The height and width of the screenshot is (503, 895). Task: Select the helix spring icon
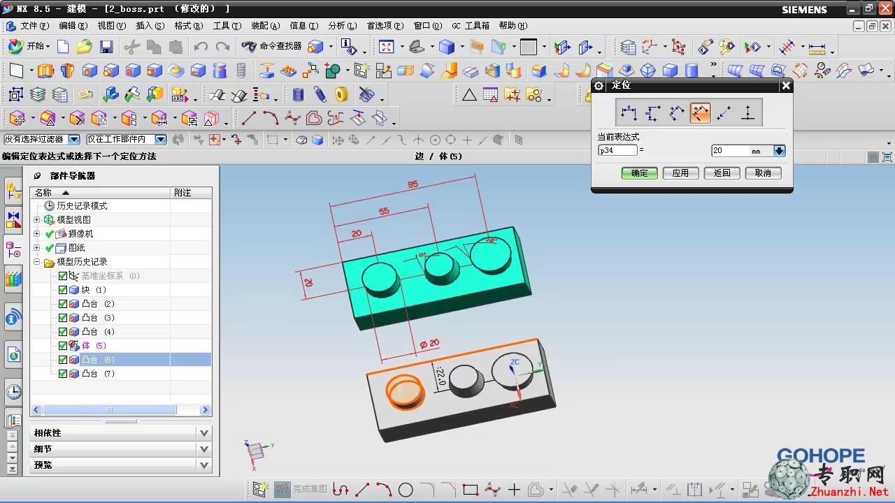(320, 94)
